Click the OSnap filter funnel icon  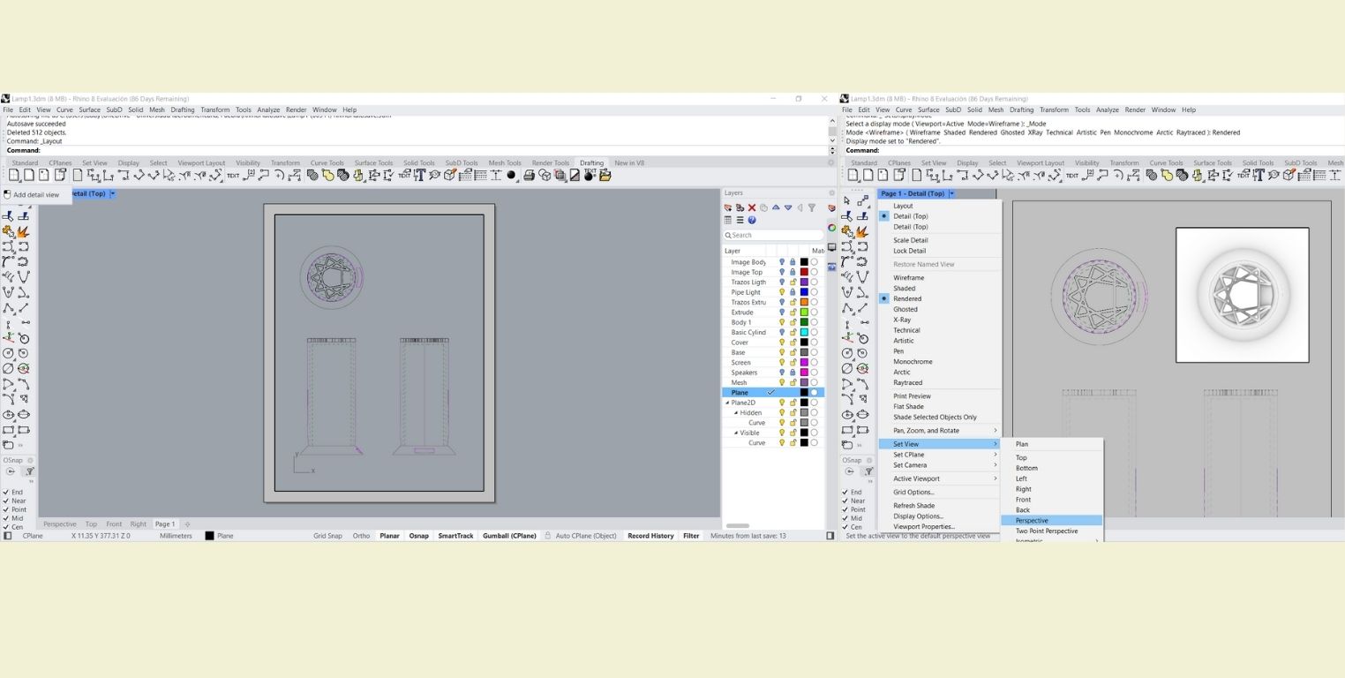pyautogui.click(x=29, y=471)
